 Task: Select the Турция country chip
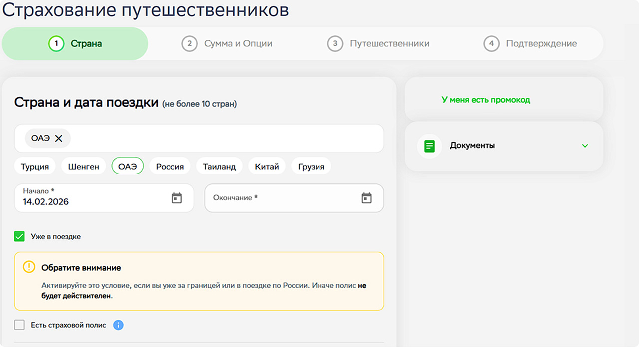point(35,167)
